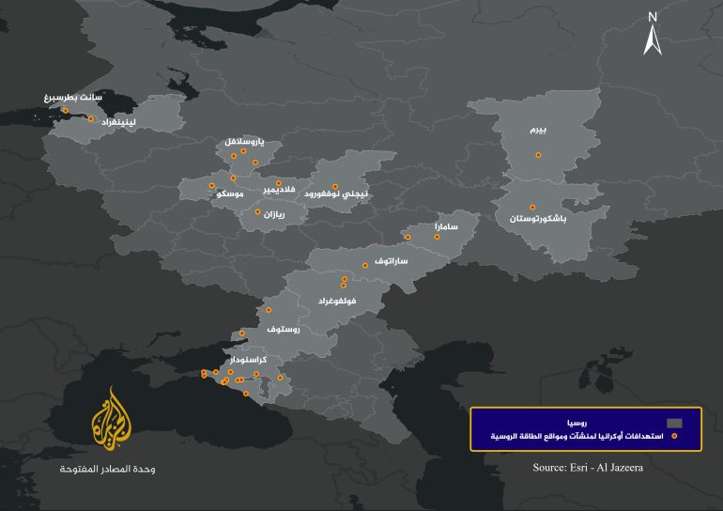Click the روسيا text in the legend
Image resolution: width=723 pixels, height=511 pixels.
(x=577, y=423)
